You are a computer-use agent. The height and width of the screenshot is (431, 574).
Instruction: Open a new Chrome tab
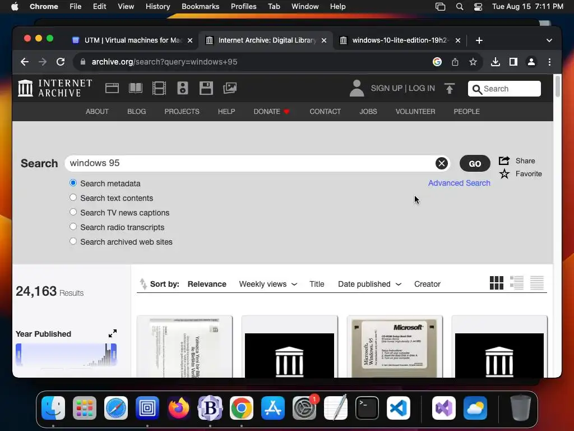(x=479, y=40)
